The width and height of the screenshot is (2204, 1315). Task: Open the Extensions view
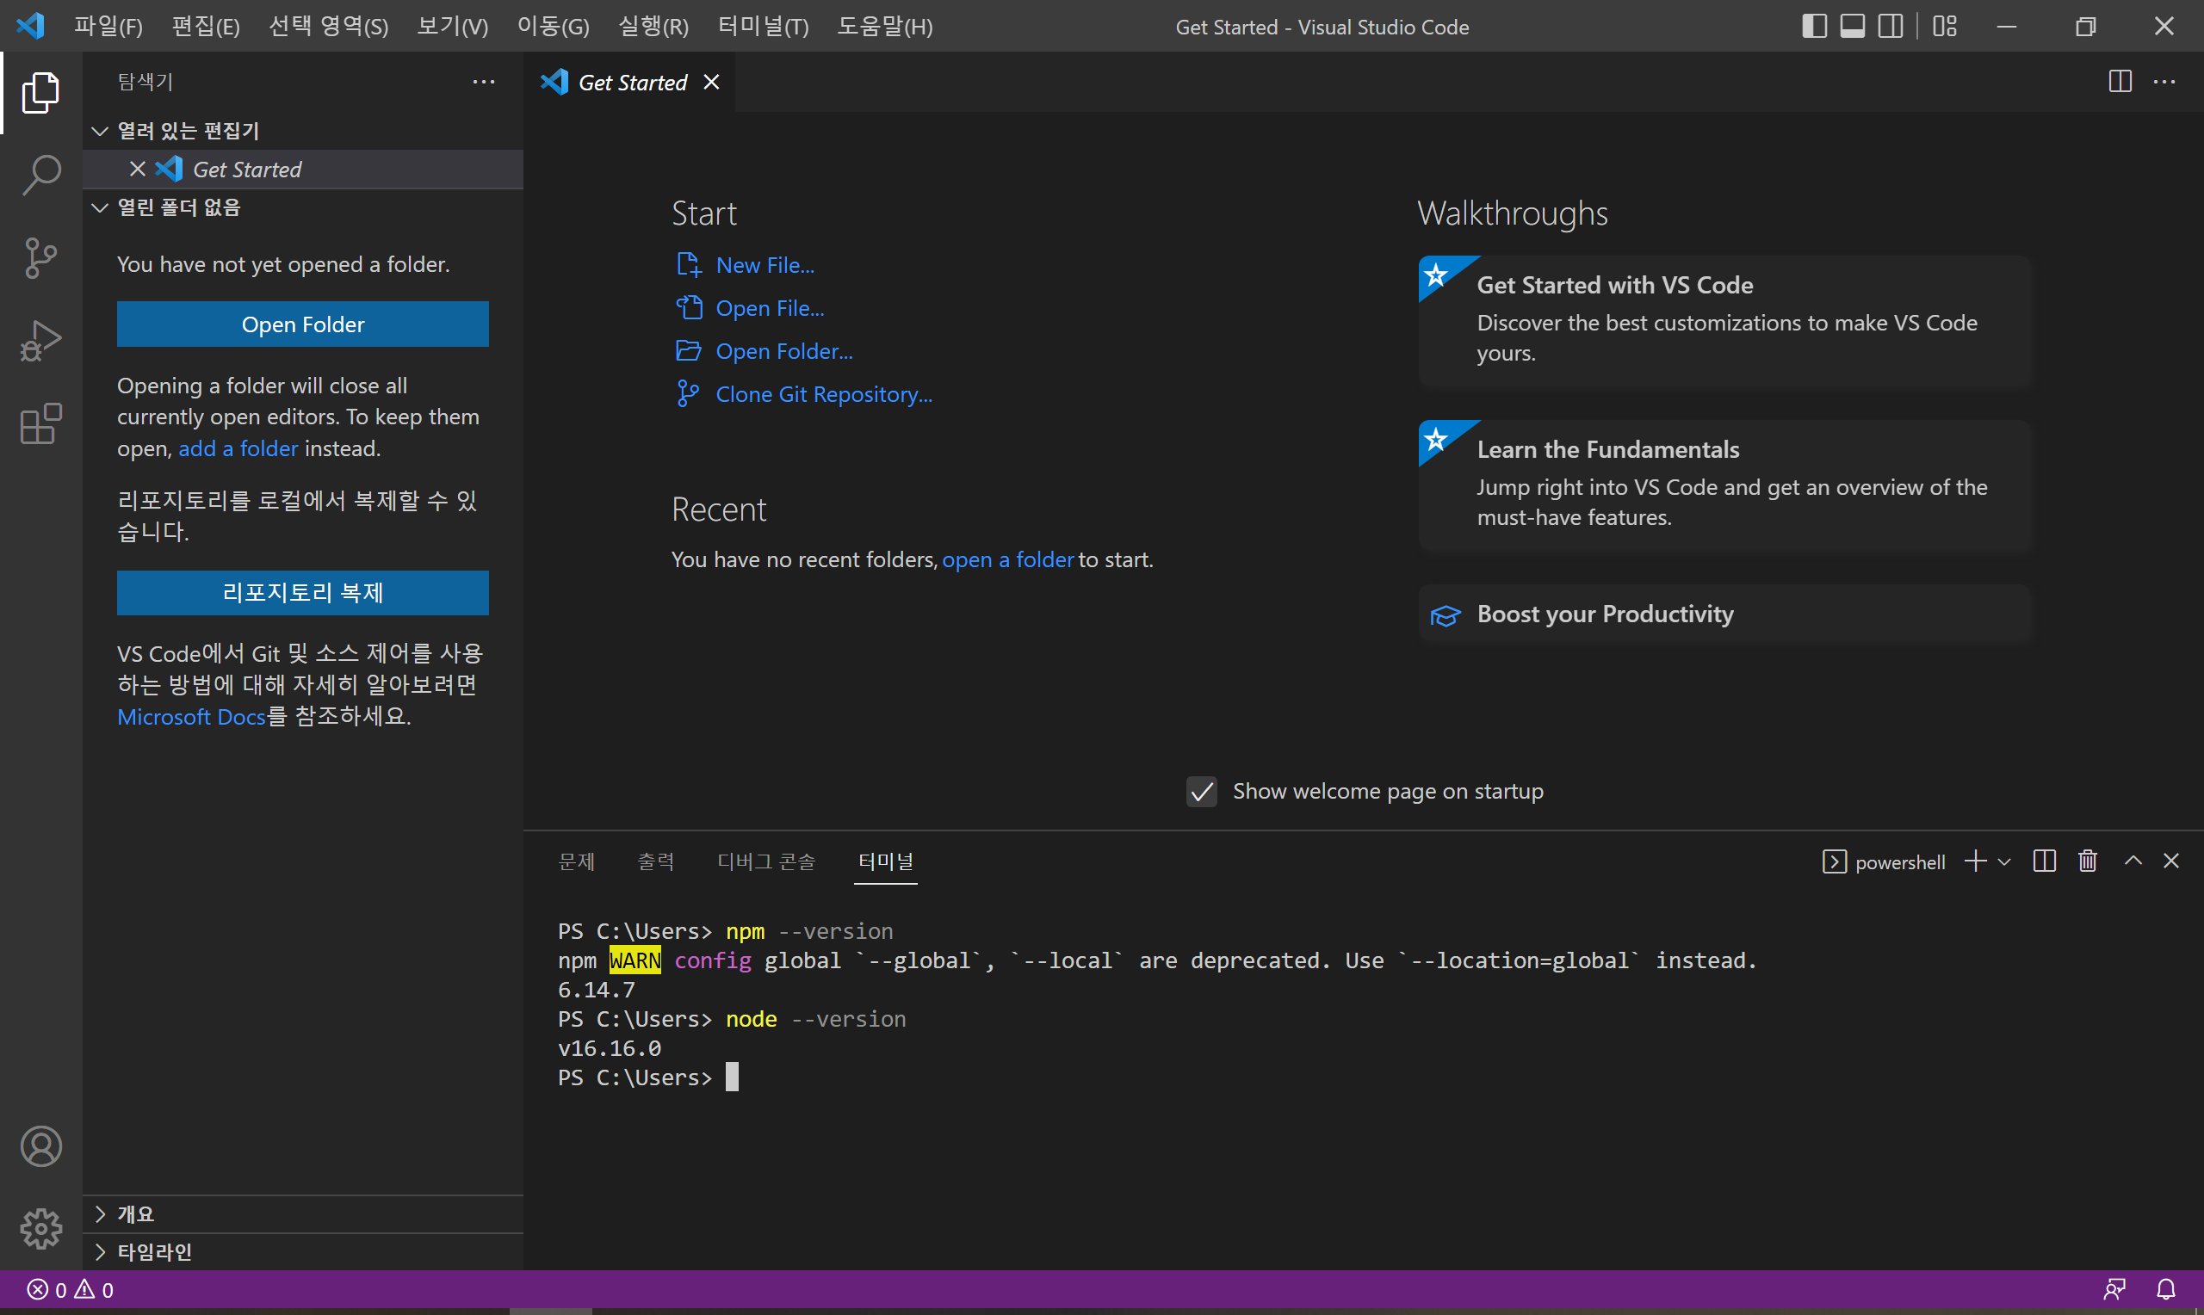tap(40, 423)
